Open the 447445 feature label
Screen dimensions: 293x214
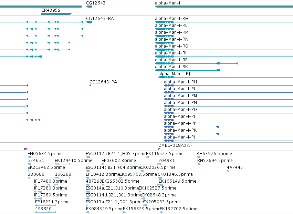[234, 167]
